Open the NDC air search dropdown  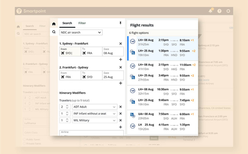81,32
